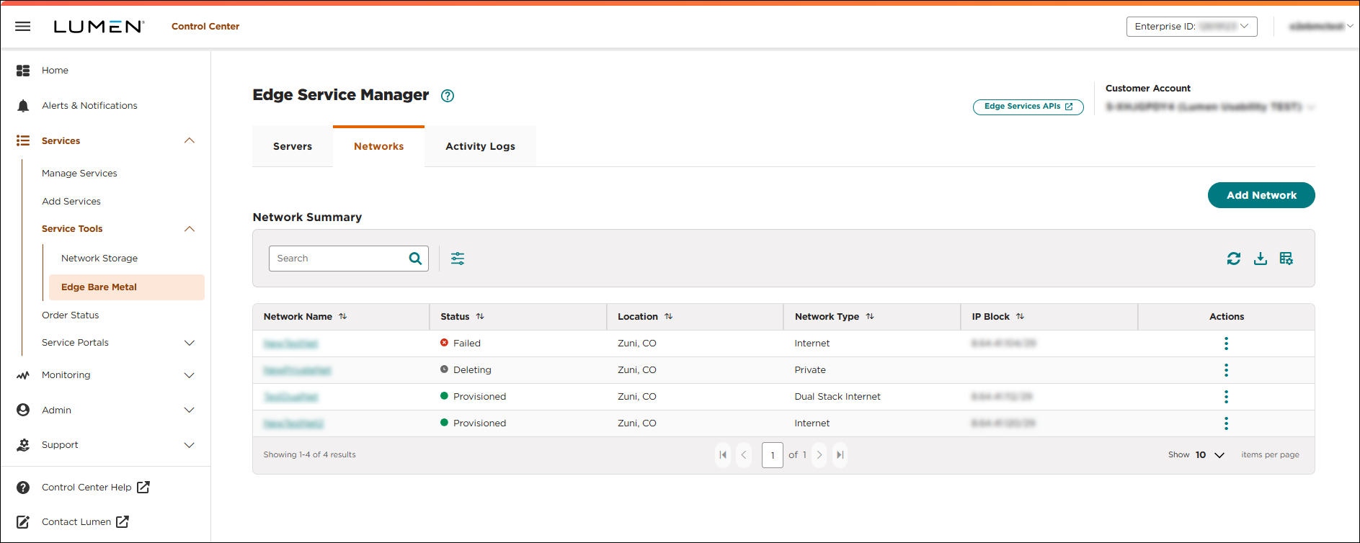
Task: Expand the Monitoring section
Action: click(x=190, y=375)
